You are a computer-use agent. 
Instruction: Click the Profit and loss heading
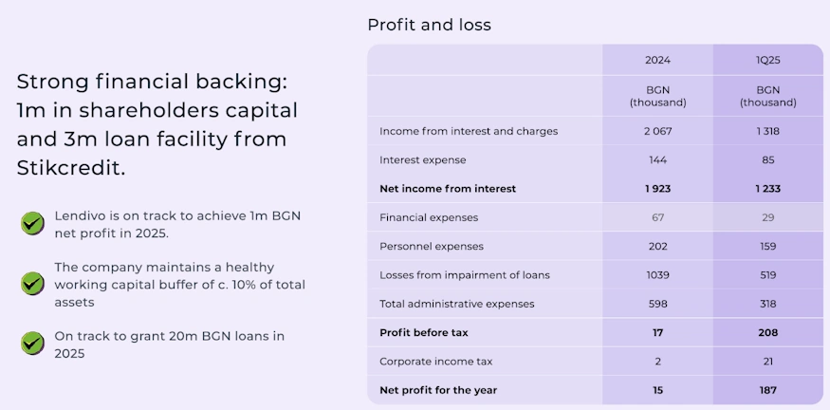click(430, 25)
